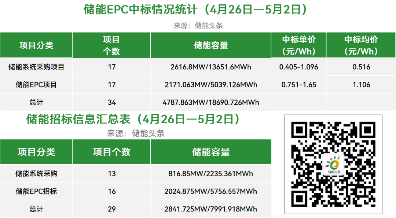Click the price range 0.405-1.096 cell
The width and height of the screenshot is (396, 218).
(298, 67)
